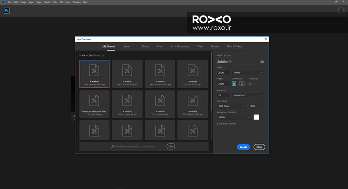The height and width of the screenshot is (189, 348).
Task: Switch to the Film & Video tab
Action: 234,46
